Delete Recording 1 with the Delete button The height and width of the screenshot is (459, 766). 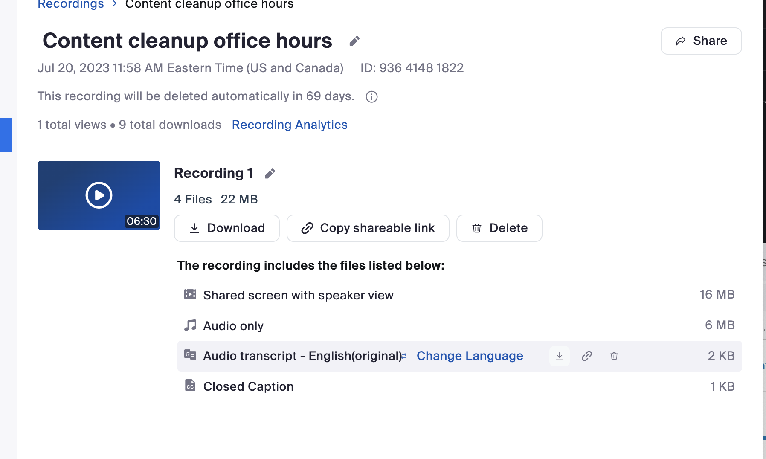(x=499, y=228)
